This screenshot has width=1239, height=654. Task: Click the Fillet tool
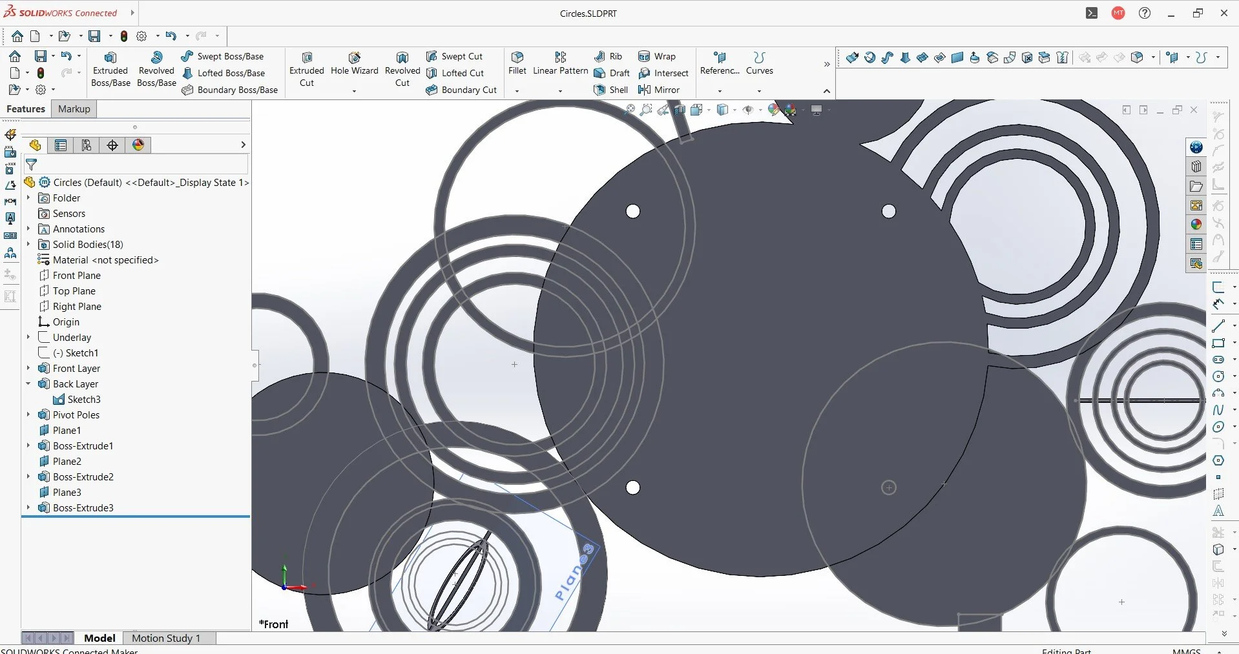tap(517, 64)
